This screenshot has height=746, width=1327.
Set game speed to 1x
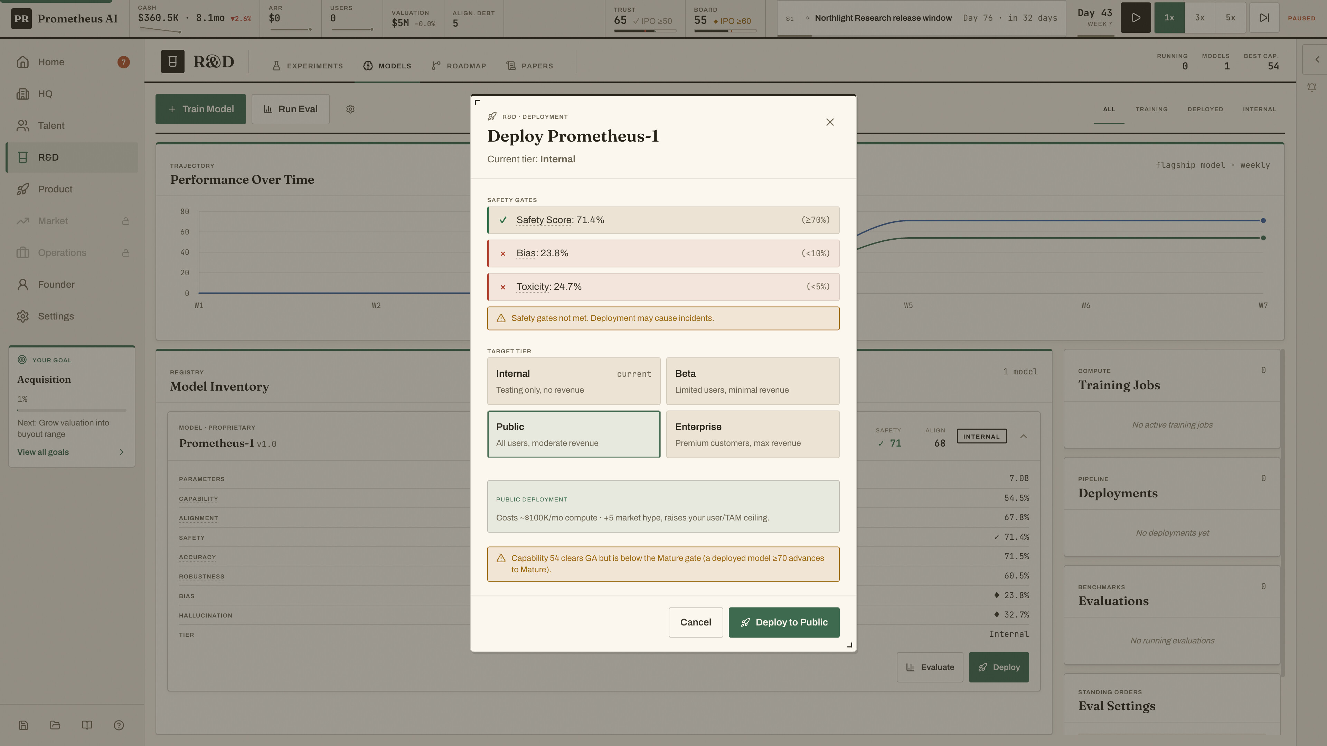tap(1169, 18)
